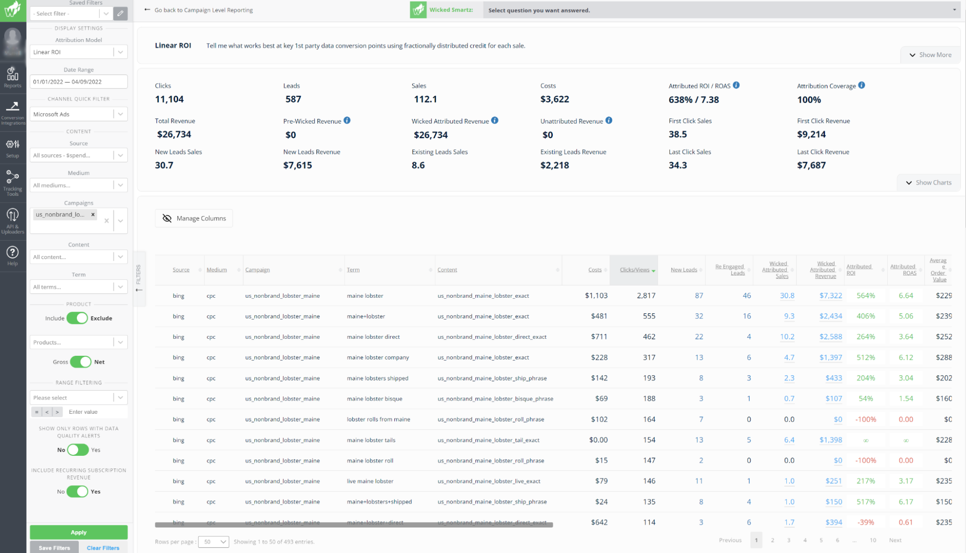This screenshot has width=966, height=553.
Task: Click the user profile avatar
Action: pyautogui.click(x=13, y=42)
